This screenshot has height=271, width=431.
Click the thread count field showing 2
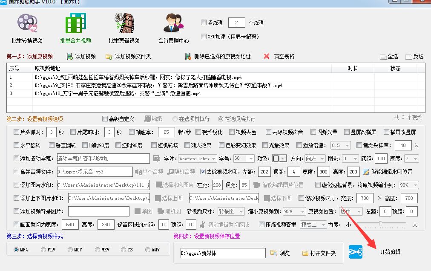coord(236,23)
